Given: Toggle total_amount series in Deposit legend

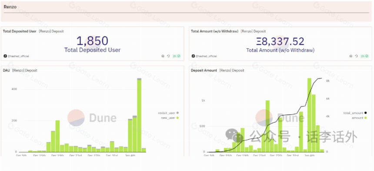Looking at the screenshot, I should (x=355, y=113).
